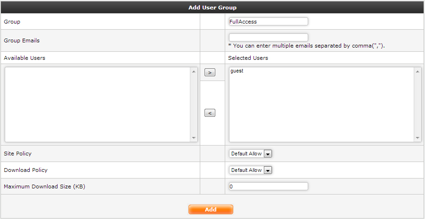Click the Maximum Download Size (KB) label

click(45, 187)
